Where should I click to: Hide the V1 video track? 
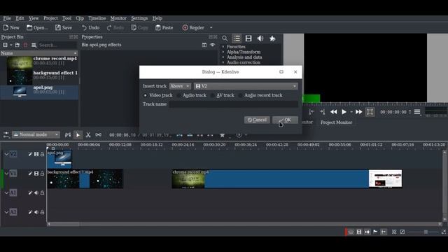pyautogui.click(x=36, y=174)
